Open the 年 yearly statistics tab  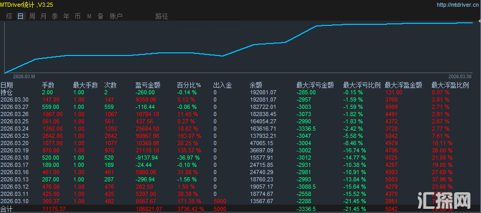click(x=66, y=16)
